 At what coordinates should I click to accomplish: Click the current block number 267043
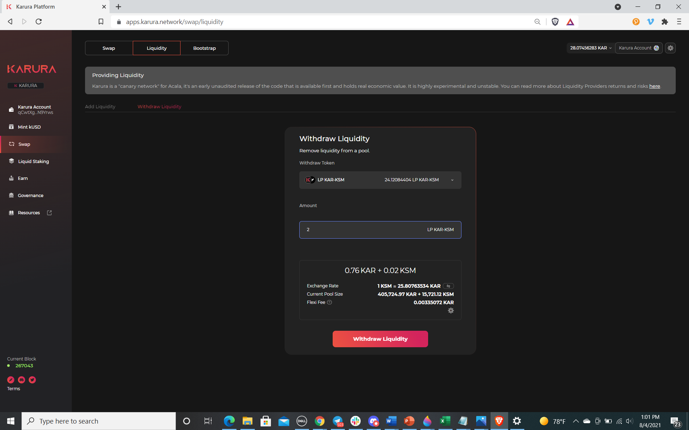[x=24, y=366]
